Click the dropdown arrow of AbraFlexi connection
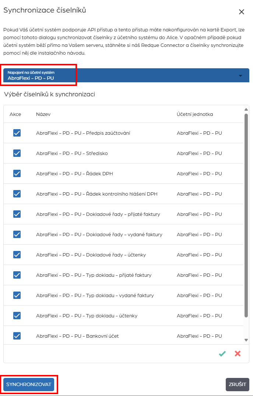253x396 pixels. (240, 76)
